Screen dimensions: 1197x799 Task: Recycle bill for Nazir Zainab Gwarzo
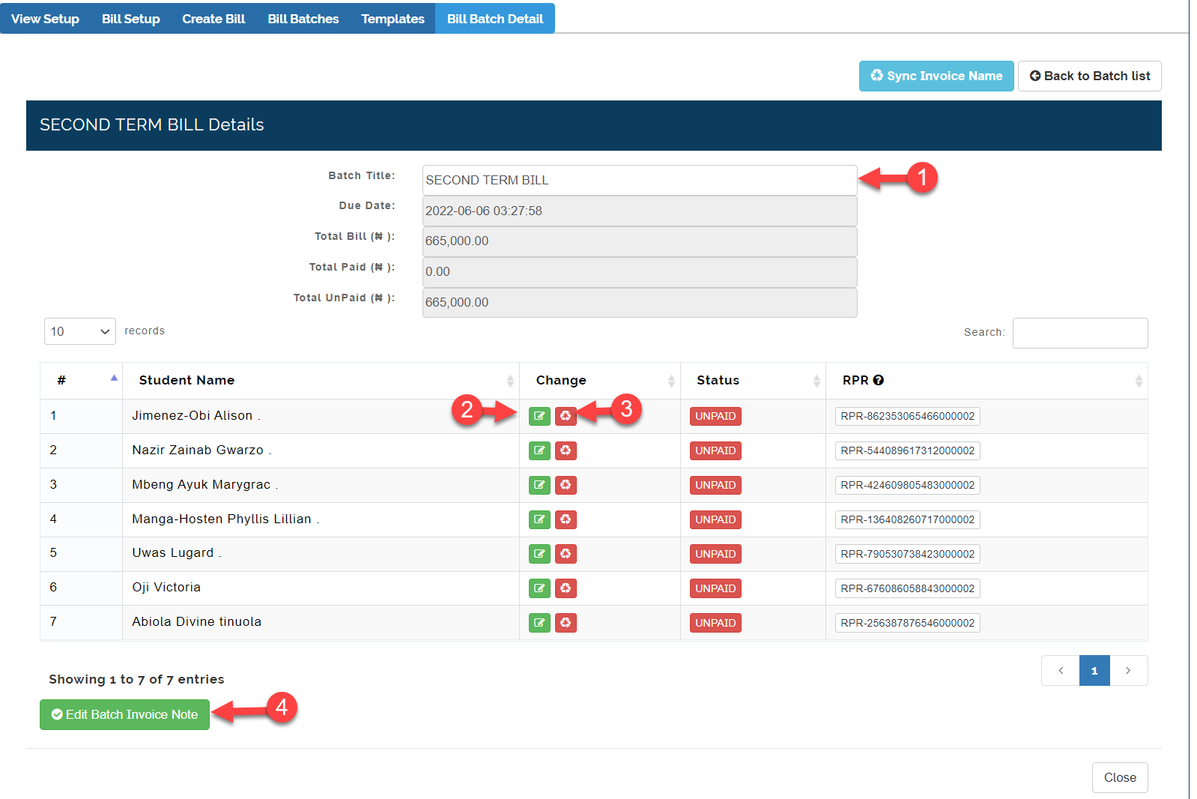coord(566,450)
